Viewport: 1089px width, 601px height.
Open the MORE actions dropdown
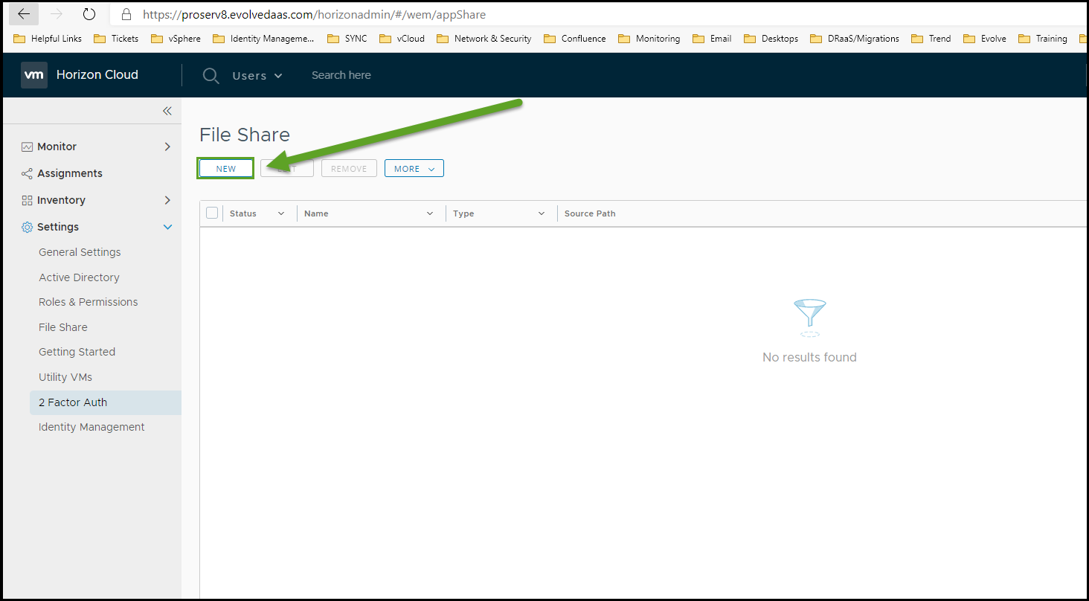[414, 169]
